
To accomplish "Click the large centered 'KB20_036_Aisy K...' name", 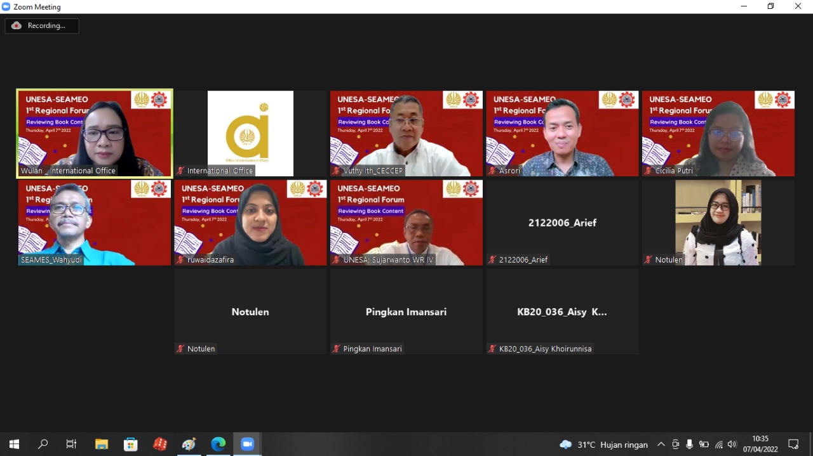I will pos(562,312).
